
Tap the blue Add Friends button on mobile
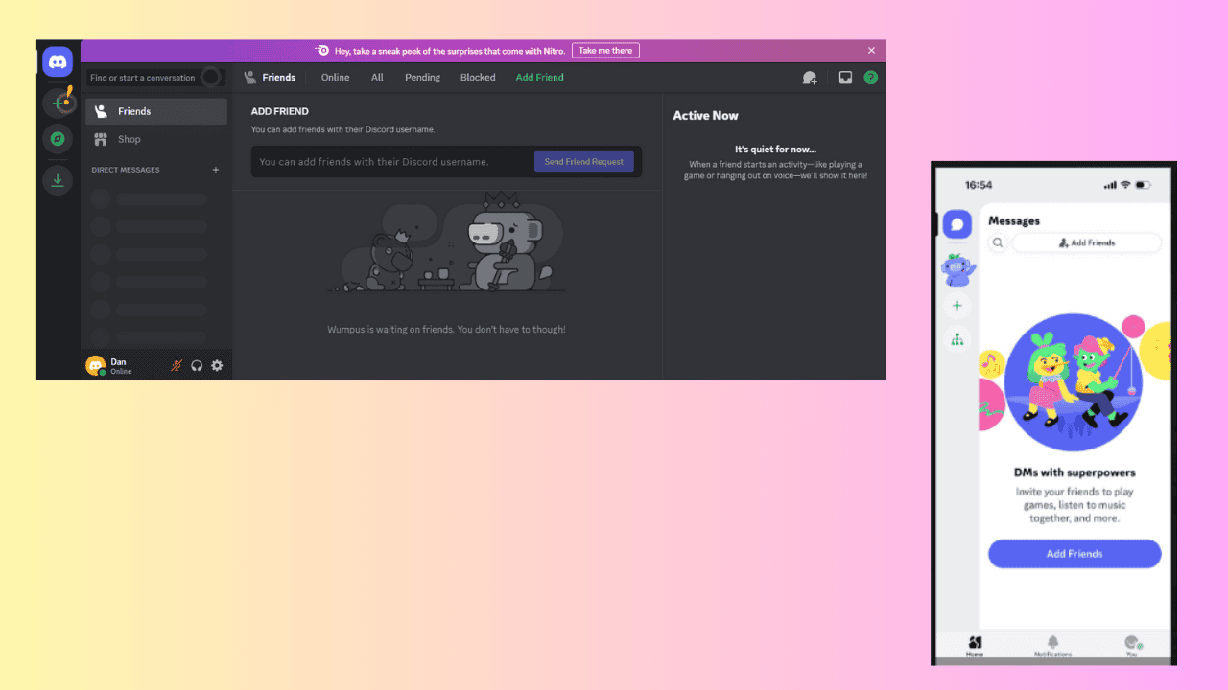click(1074, 553)
